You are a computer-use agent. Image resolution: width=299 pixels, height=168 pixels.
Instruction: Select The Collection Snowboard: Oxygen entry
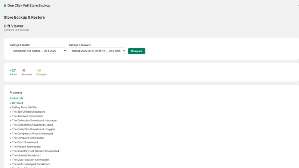tap(32, 129)
